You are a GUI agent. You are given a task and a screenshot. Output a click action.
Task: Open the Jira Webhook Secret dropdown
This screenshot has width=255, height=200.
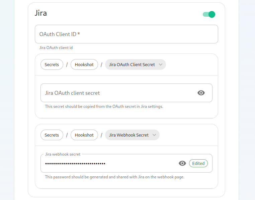click(x=132, y=135)
